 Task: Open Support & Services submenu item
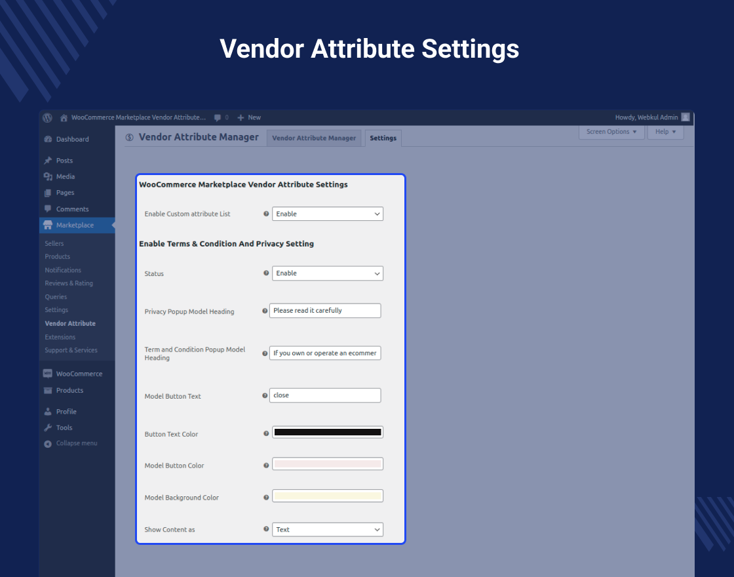[x=71, y=350]
